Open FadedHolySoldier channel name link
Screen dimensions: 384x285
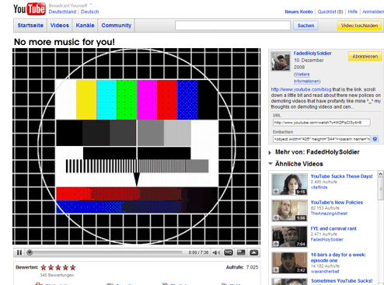click(312, 54)
